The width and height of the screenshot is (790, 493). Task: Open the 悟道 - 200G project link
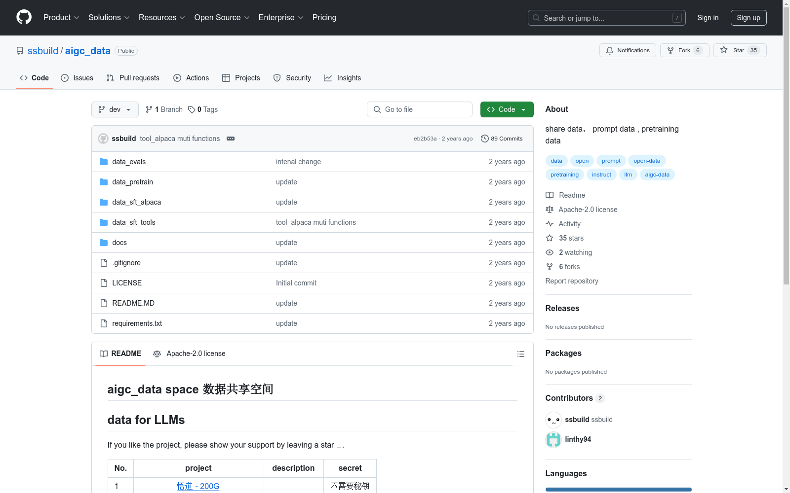click(198, 486)
